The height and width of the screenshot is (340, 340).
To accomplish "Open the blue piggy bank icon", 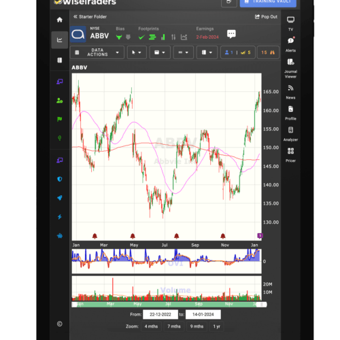I will pyautogui.click(x=60, y=236).
